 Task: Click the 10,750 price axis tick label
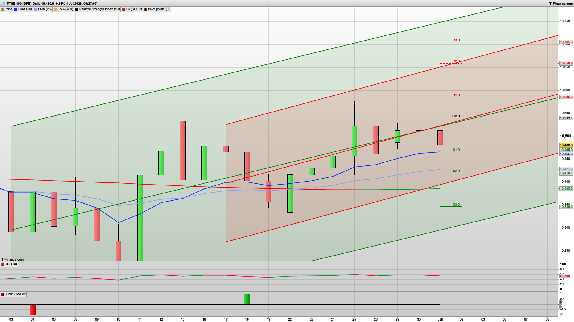pos(565,21)
